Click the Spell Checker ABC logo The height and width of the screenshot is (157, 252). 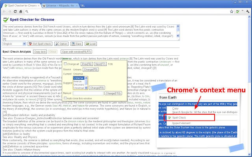tap(6, 20)
